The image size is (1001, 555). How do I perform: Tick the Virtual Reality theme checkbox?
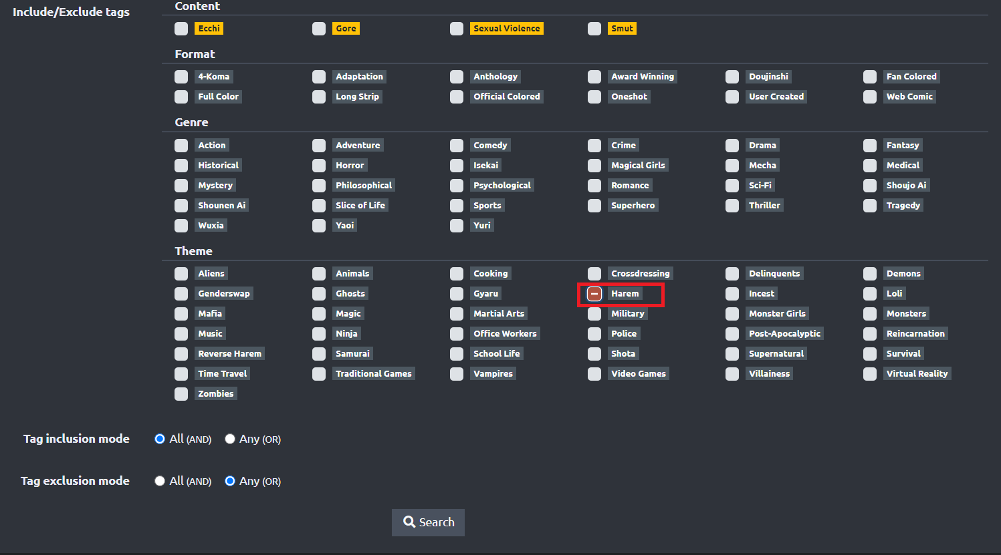click(870, 374)
